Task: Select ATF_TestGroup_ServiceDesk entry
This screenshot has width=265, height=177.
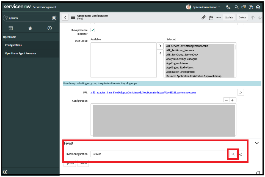Action: coord(182,54)
